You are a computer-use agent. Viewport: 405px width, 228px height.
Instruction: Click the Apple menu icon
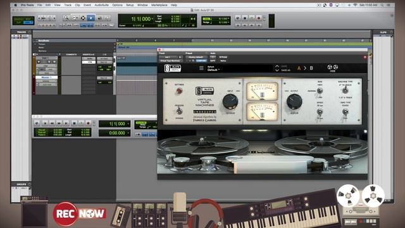[x=15, y=5]
